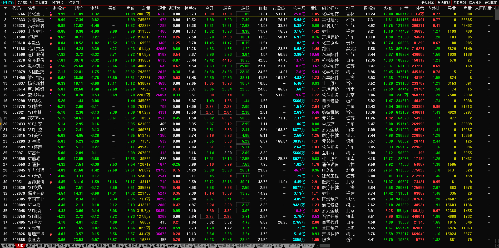This screenshot has height=248, width=499.
Task: Sort list by 换手% column
Action: point(190,8)
